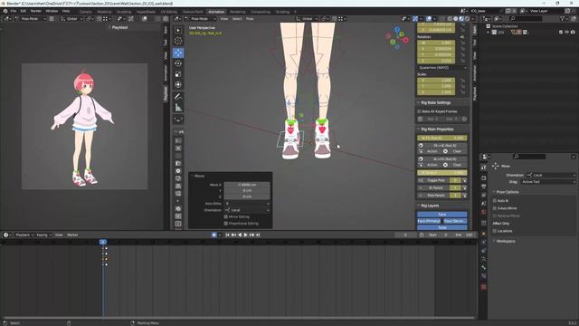Jump to previous keyframe

pos(233,235)
